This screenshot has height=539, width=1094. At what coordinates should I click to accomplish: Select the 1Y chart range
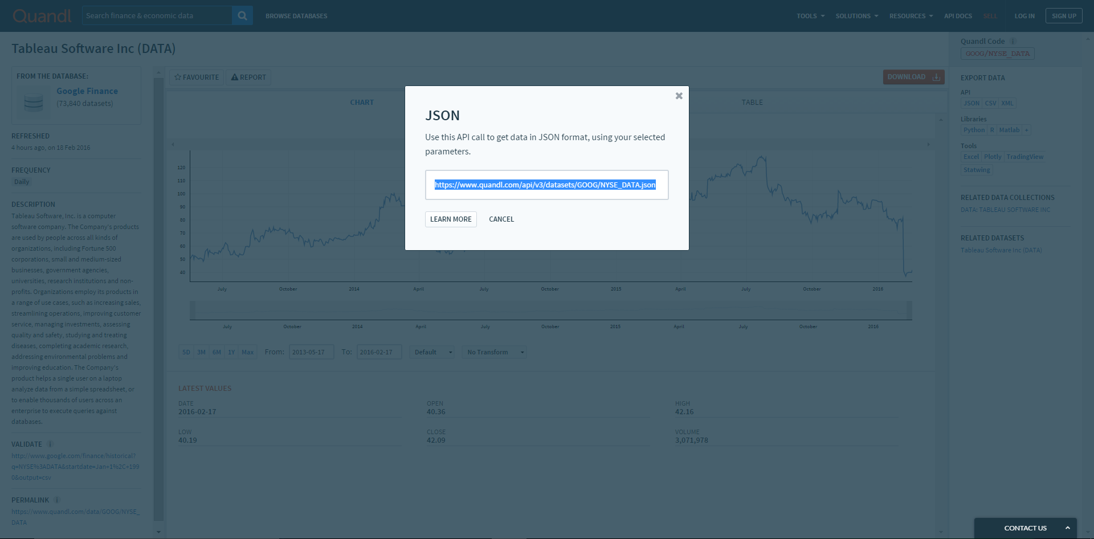(231, 352)
